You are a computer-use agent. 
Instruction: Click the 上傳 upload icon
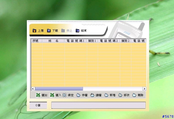(34, 31)
